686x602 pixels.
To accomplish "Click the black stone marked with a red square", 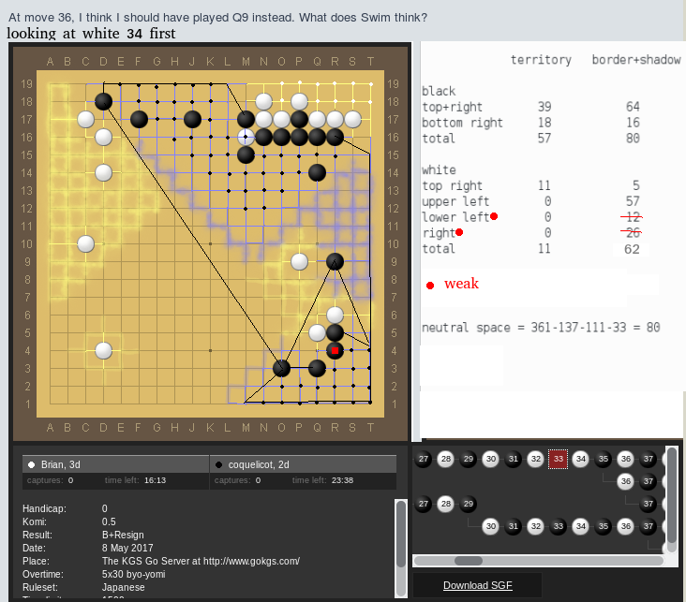I will [335, 350].
